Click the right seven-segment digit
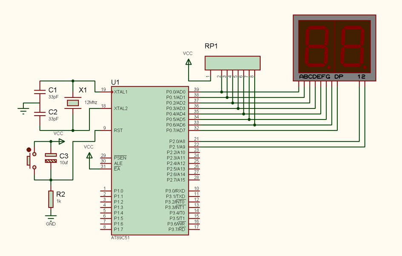This screenshot has width=402, height=256. [x=353, y=47]
